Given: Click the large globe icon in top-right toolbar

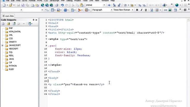Looking at the screenshot, I should pyautogui.click(x=177, y=5).
